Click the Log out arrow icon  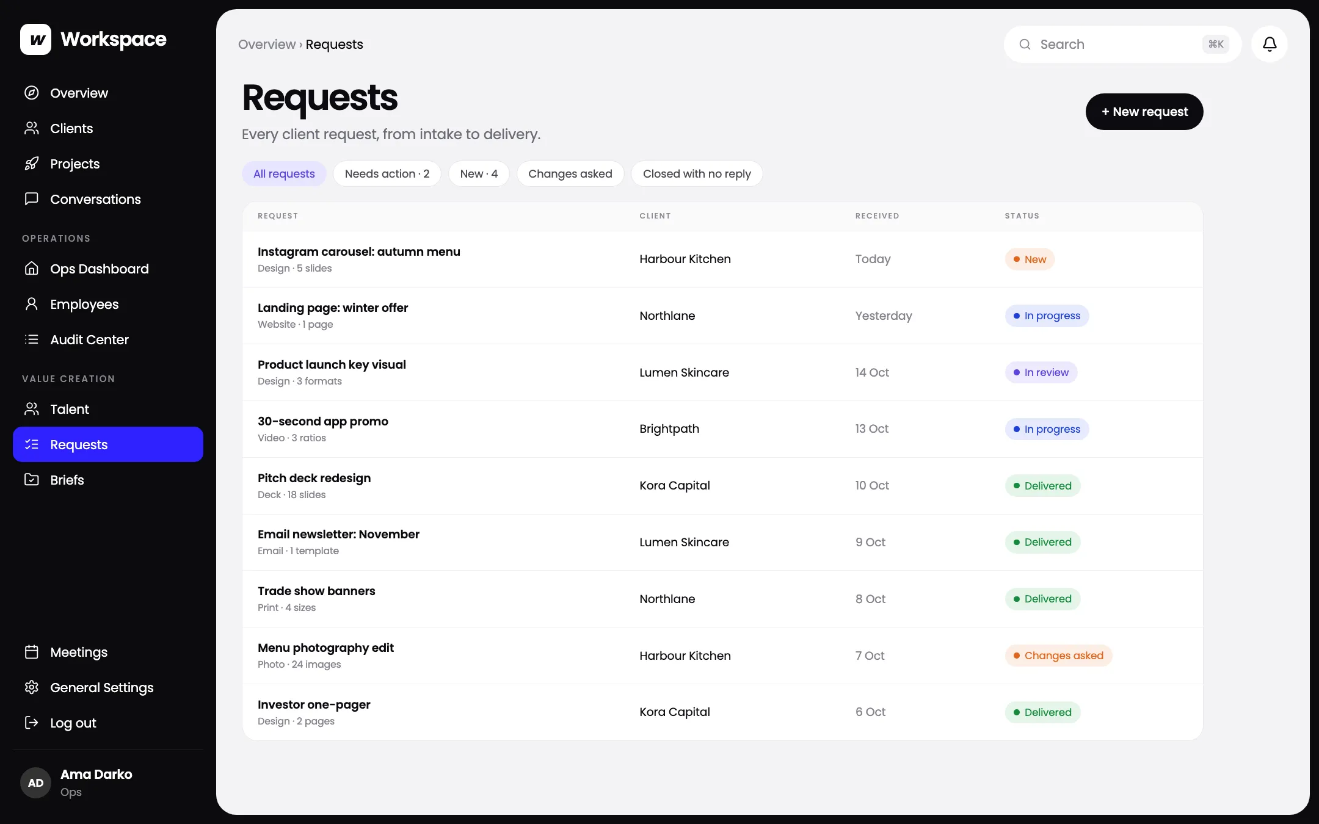pyautogui.click(x=32, y=723)
